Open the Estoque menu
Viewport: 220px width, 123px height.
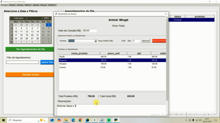44,5
